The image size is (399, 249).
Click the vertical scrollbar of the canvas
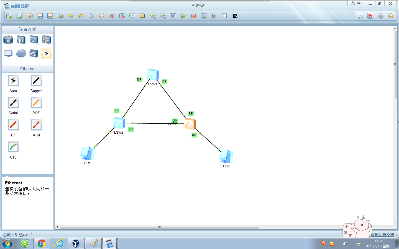(x=395, y=64)
